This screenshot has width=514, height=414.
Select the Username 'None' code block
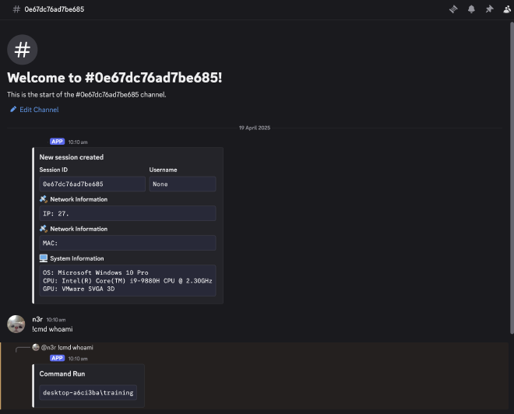tap(182, 184)
